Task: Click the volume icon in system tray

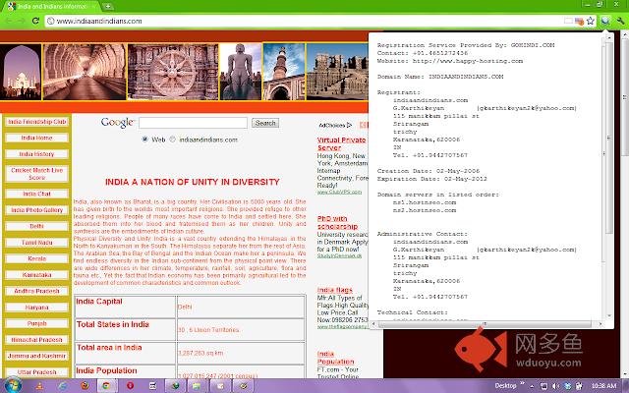Action: 555,386
